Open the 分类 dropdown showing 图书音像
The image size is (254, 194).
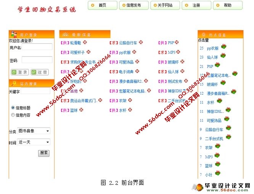(x=34, y=131)
